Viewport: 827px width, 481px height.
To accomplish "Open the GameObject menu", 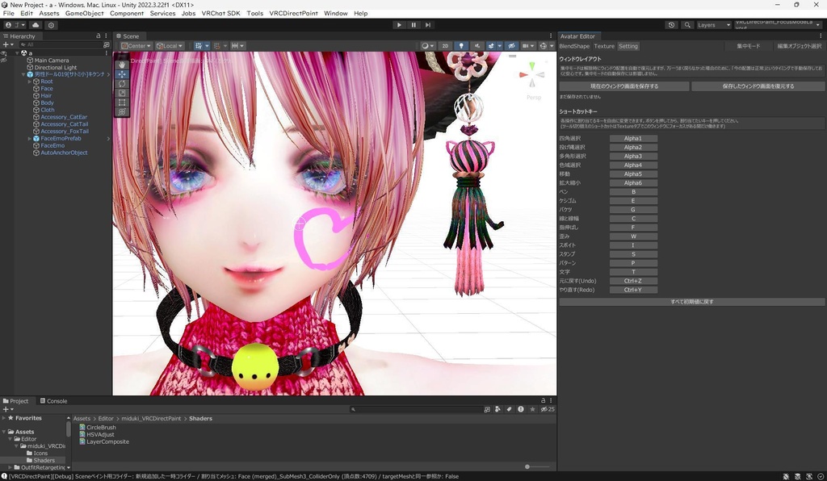I will tap(84, 13).
